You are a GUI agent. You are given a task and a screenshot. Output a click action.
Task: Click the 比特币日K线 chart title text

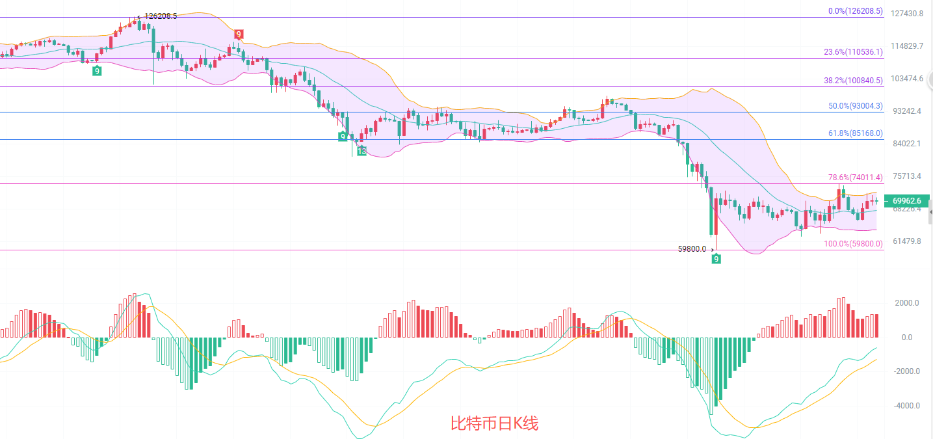[494, 424]
